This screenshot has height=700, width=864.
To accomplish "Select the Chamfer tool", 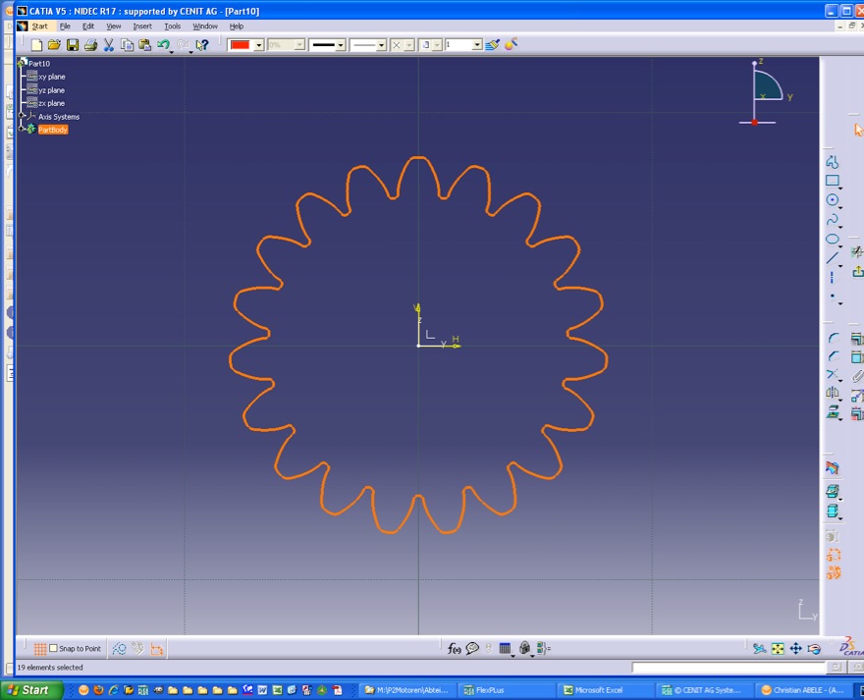I will pos(834,356).
